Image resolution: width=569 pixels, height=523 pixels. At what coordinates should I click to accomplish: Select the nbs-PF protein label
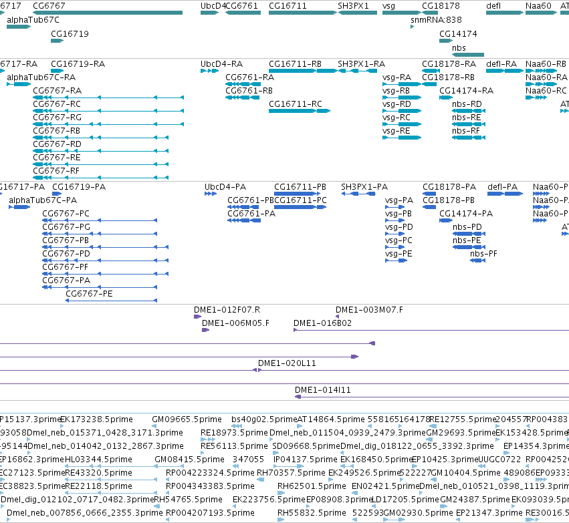point(483,254)
